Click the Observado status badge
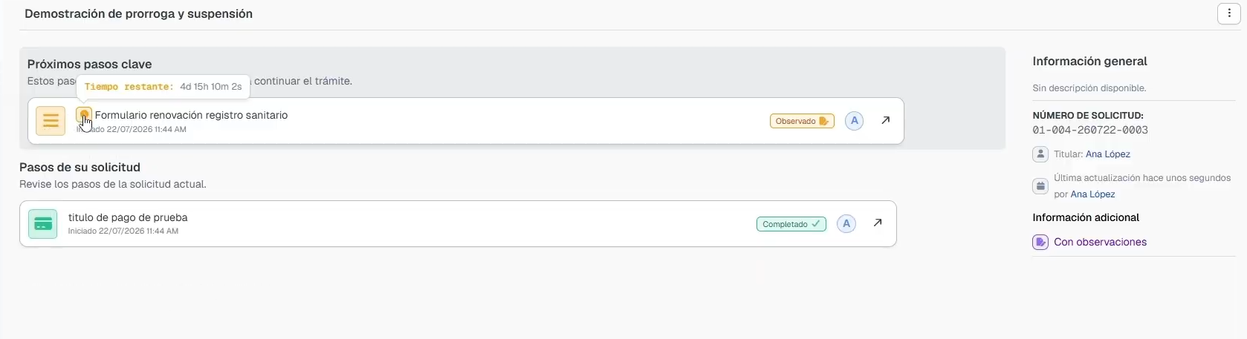The height and width of the screenshot is (339, 1247). [x=802, y=121]
